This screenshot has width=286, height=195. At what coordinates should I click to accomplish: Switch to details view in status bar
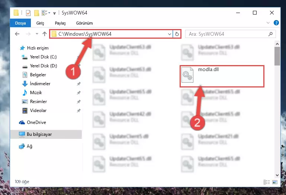coord(267,182)
